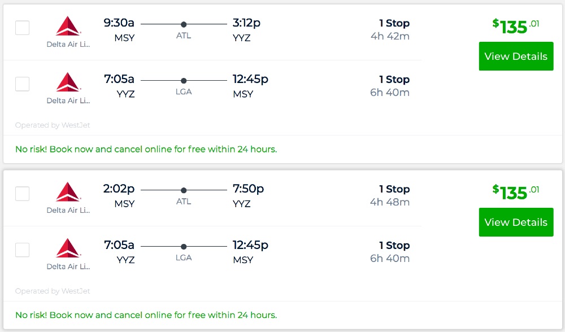Click the $135.01 price of the 9:30a itinerary

click(x=515, y=26)
